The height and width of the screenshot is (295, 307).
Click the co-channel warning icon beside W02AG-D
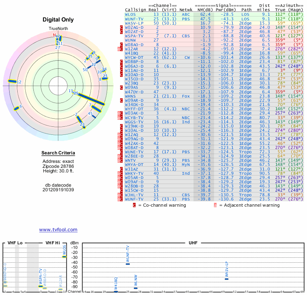point(121,28)
